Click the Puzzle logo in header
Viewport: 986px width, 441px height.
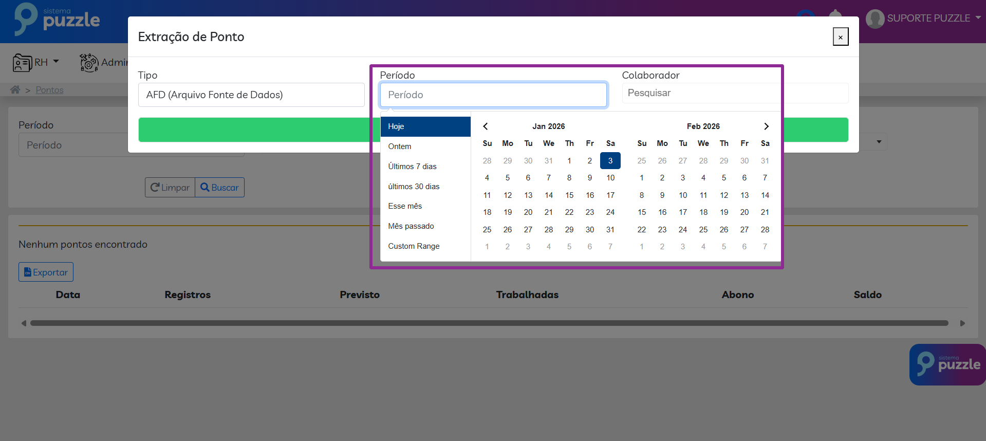click(57, 20)
